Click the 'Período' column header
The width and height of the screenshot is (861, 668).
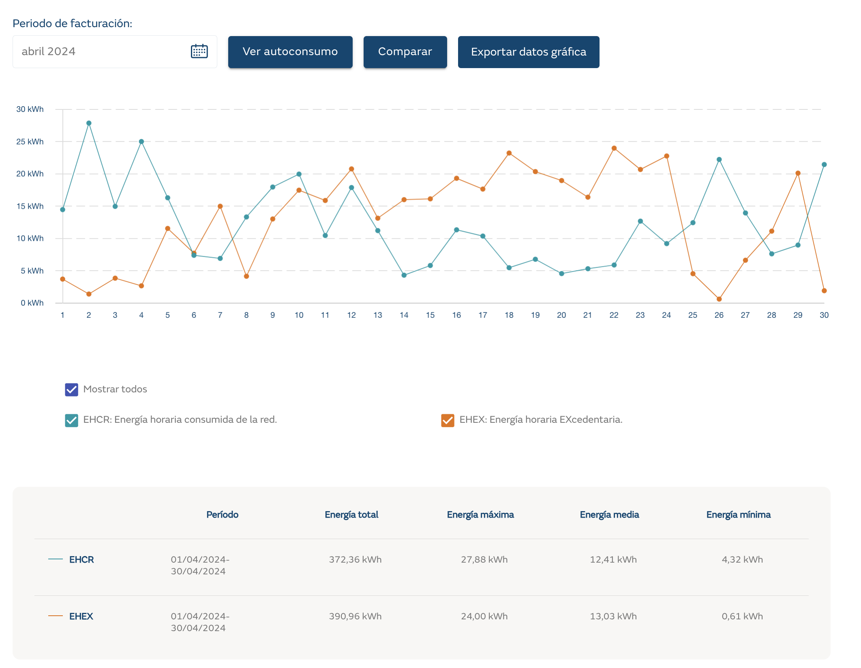tap(222, 515)
